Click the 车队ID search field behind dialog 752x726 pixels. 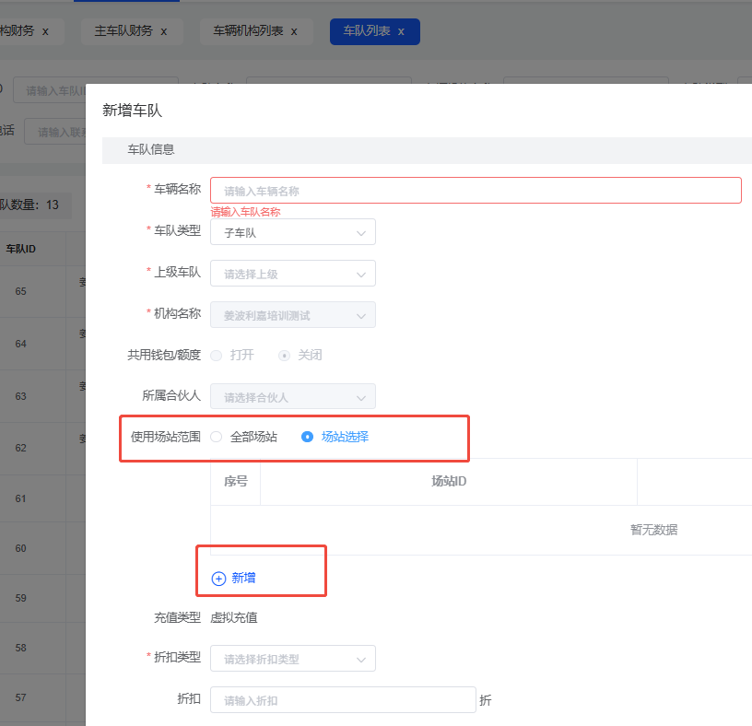(50, 90)
